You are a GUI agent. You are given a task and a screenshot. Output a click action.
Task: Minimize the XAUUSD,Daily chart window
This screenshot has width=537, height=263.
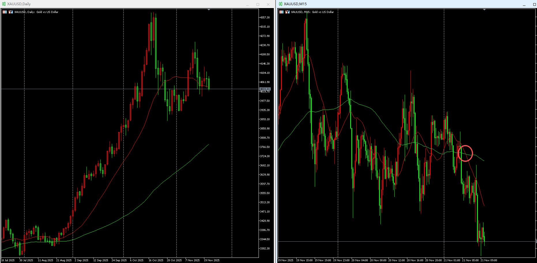(x=247, y=4)
